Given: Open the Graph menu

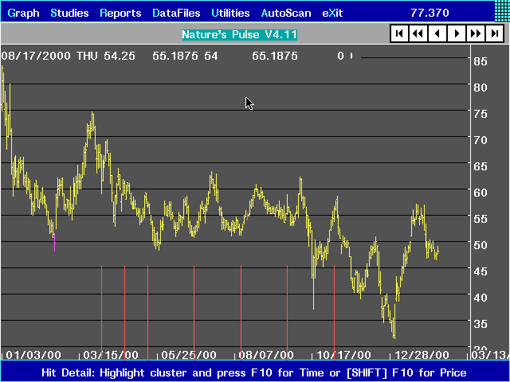Looking at the screenshot, I should [x=22, y=14].
